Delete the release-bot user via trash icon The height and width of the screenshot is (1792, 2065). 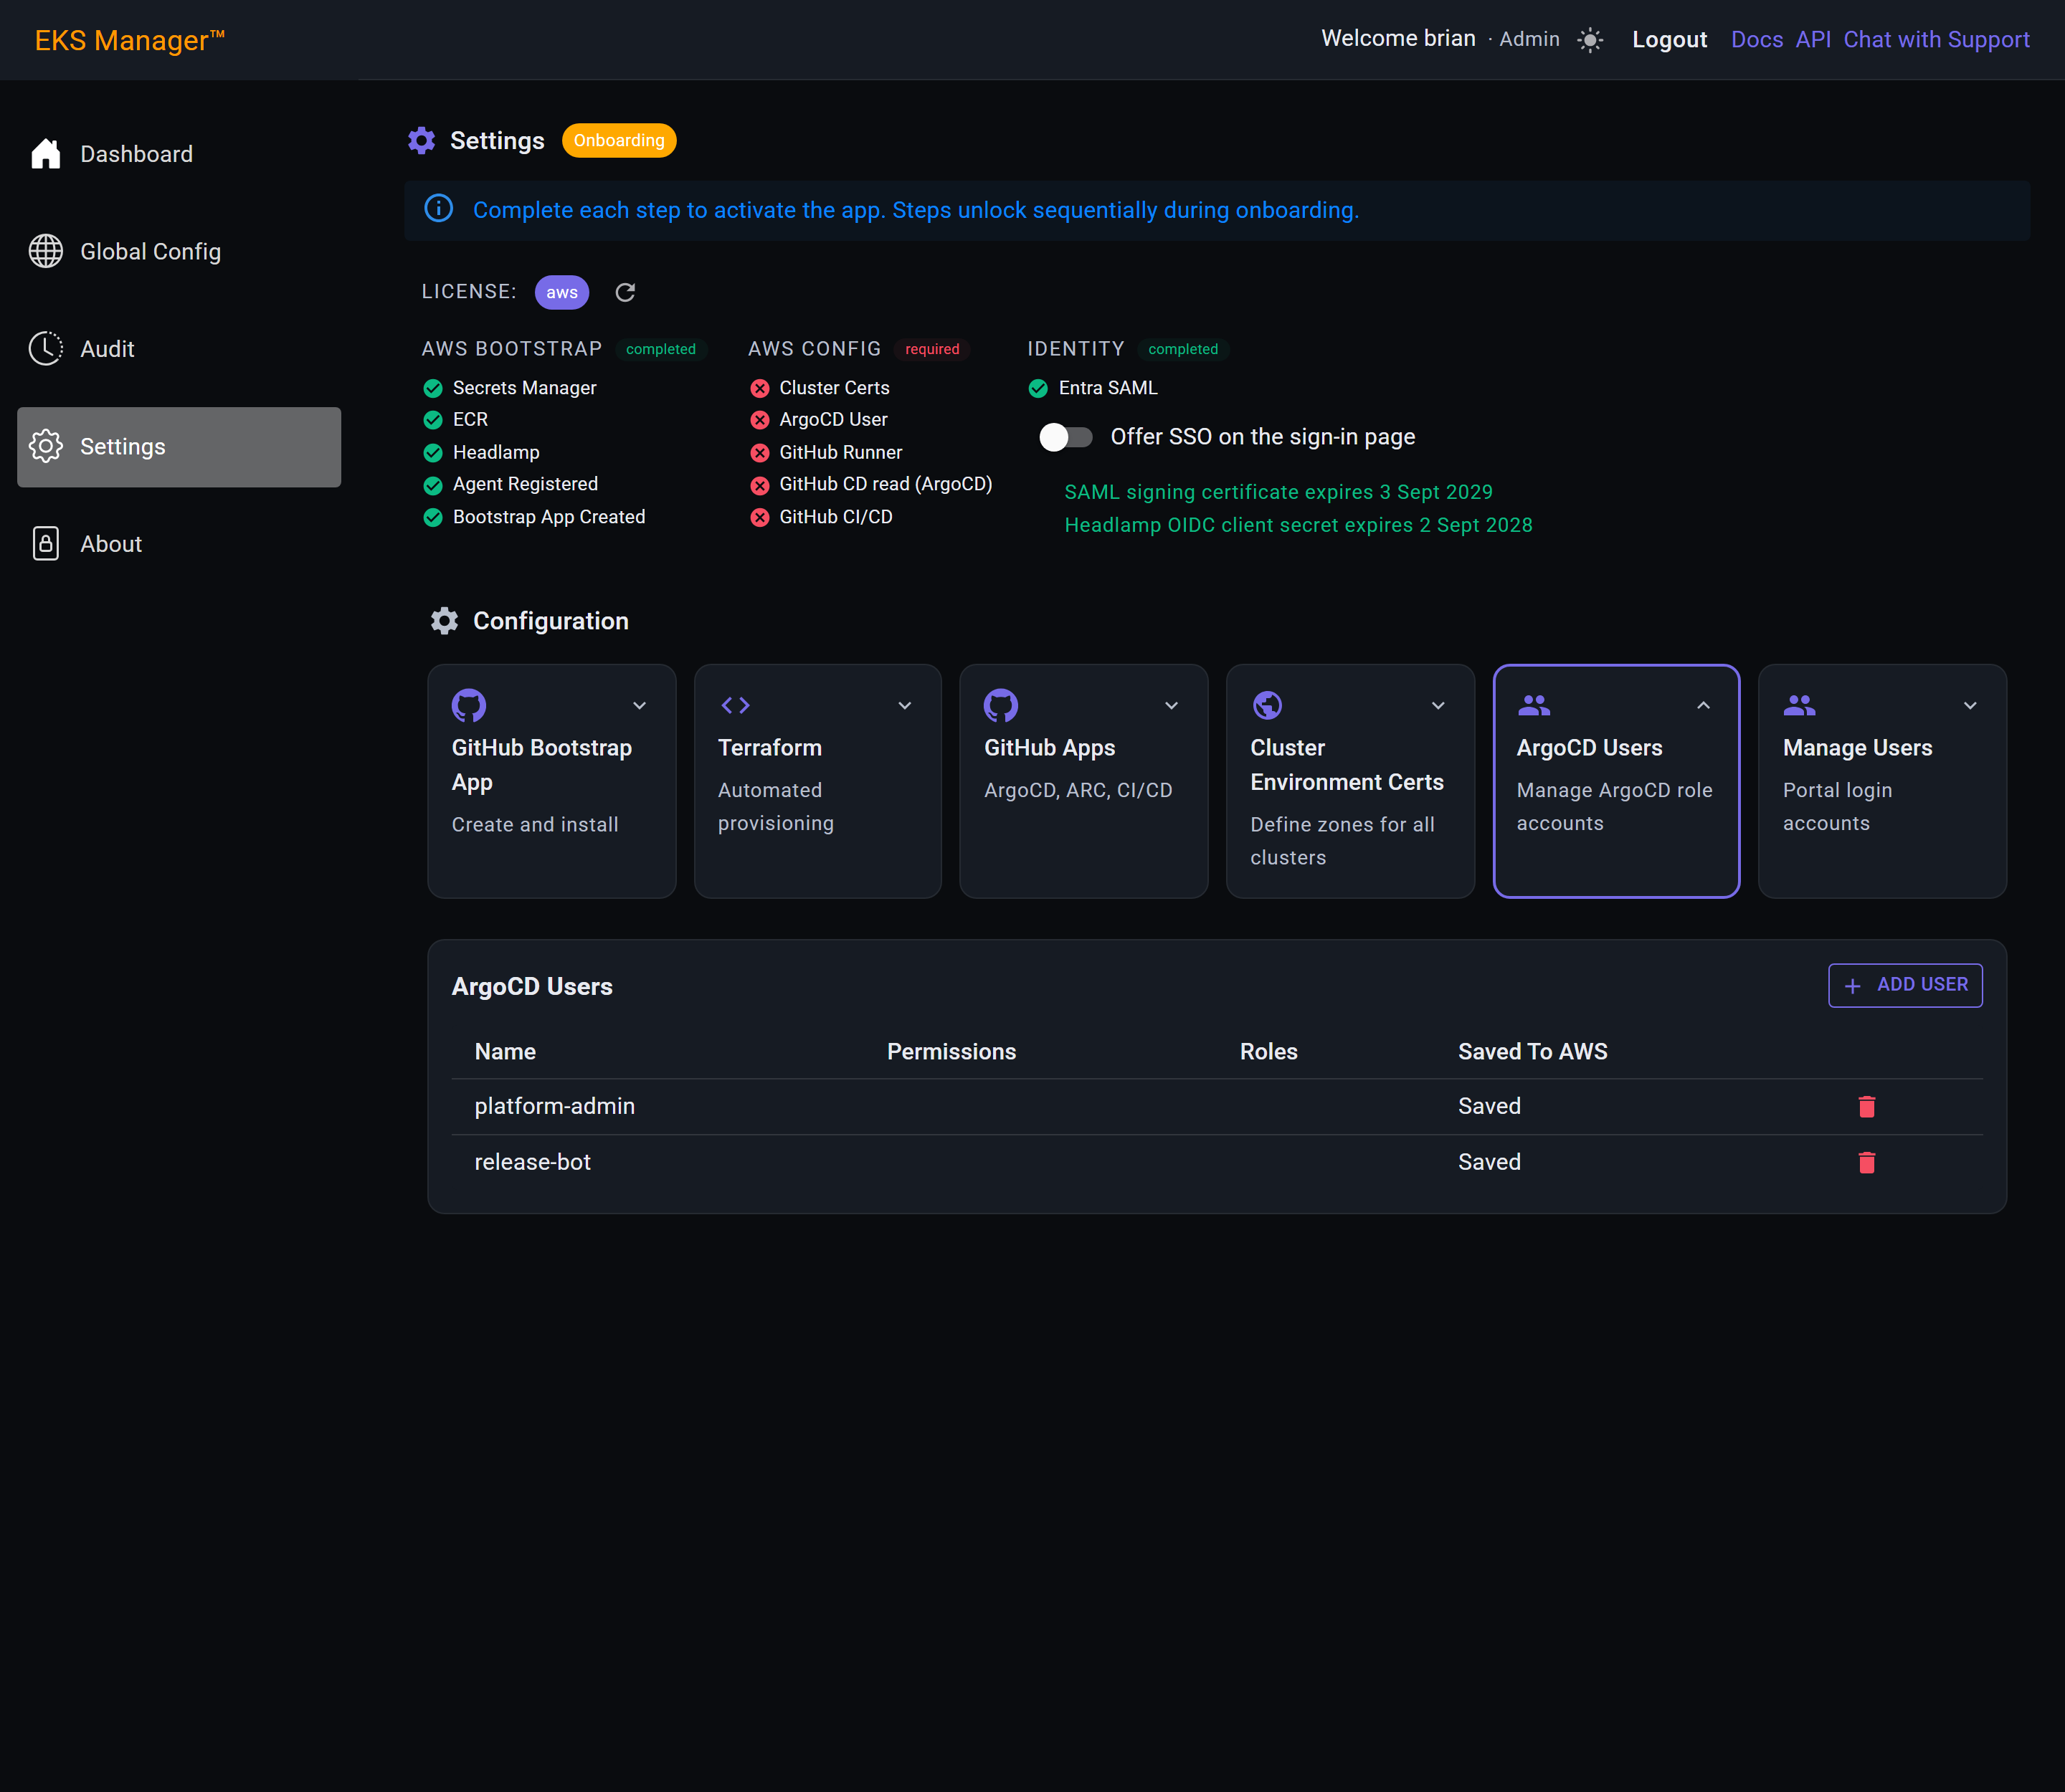(x=1867, y=1162)
